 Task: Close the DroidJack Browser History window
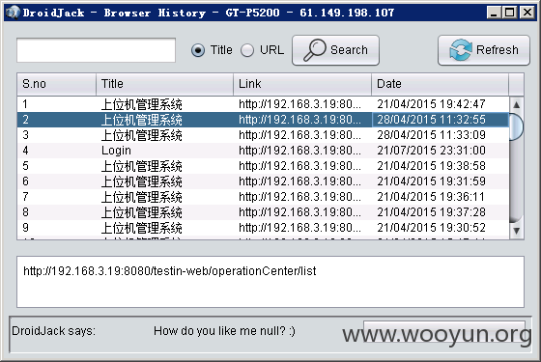click(527, 13)
